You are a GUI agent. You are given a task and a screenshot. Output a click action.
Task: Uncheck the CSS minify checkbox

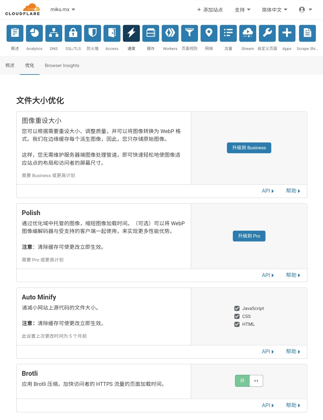[x=237, y=316]
